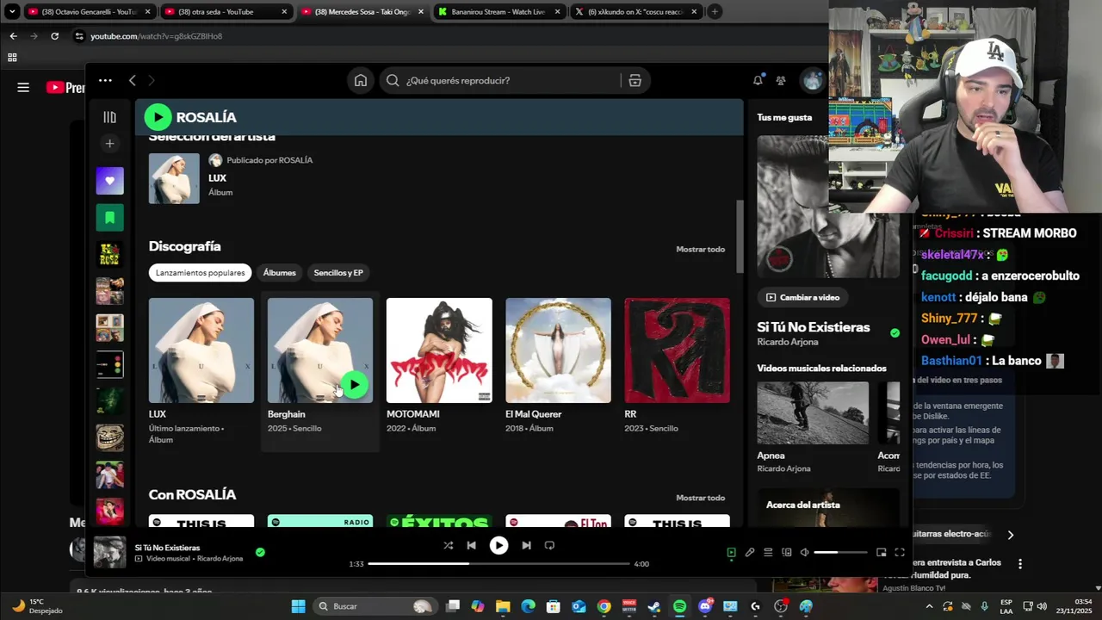The image size is (1102, 620).
Task: Play ROSALÍA with the green header button
Action: tap(158, 117)
